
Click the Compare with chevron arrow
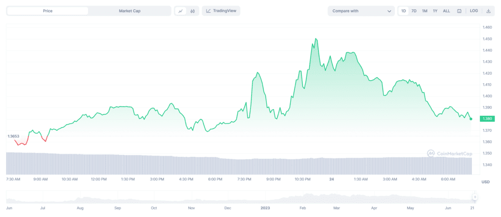[389, 11]
